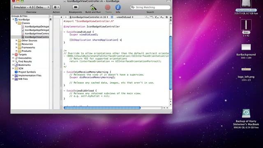Click the horizontal scroll right arrow
263x148 pixels.
(167, 108)
